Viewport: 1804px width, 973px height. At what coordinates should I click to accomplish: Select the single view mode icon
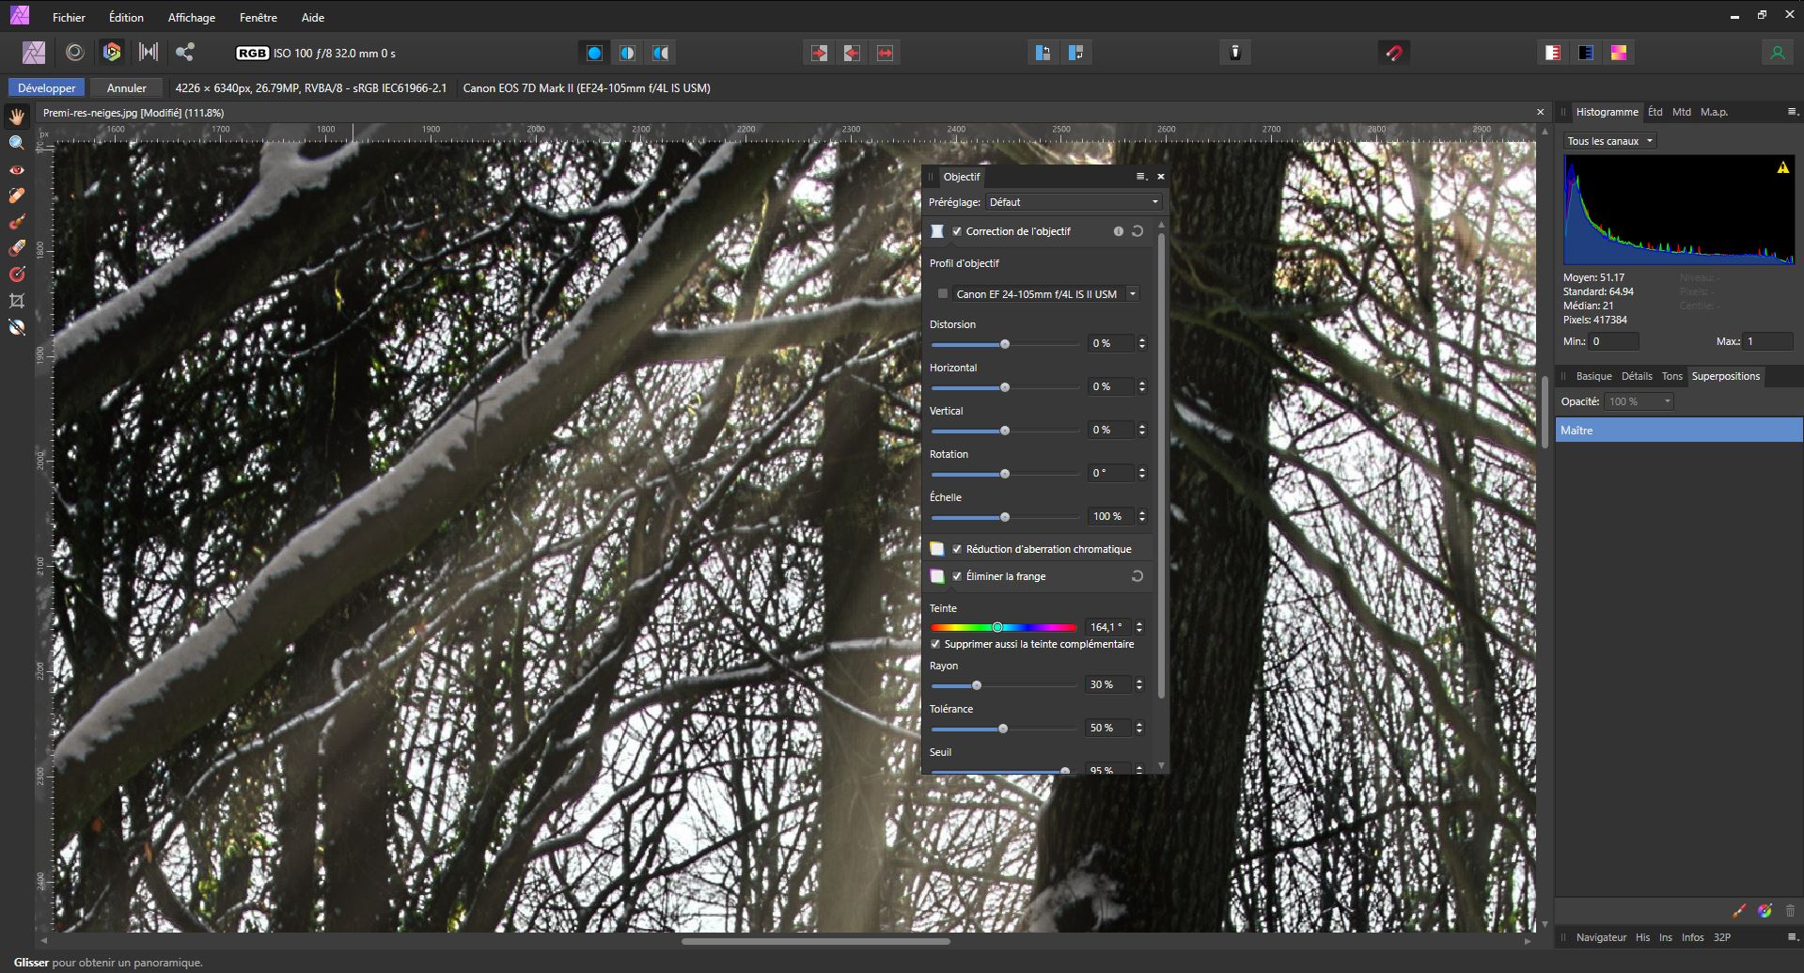[x=594, y=53]
